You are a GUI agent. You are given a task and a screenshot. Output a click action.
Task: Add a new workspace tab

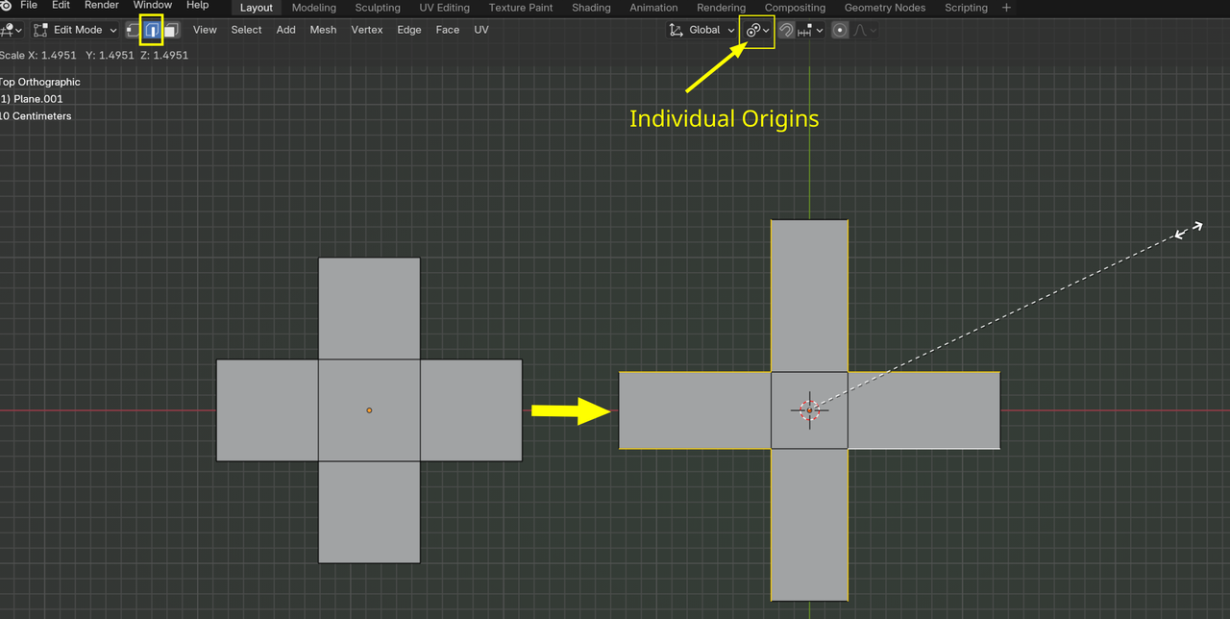point(1006,8)
